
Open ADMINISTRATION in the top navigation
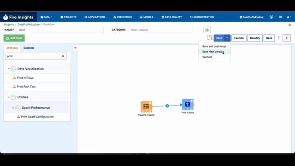coord(202,17)
